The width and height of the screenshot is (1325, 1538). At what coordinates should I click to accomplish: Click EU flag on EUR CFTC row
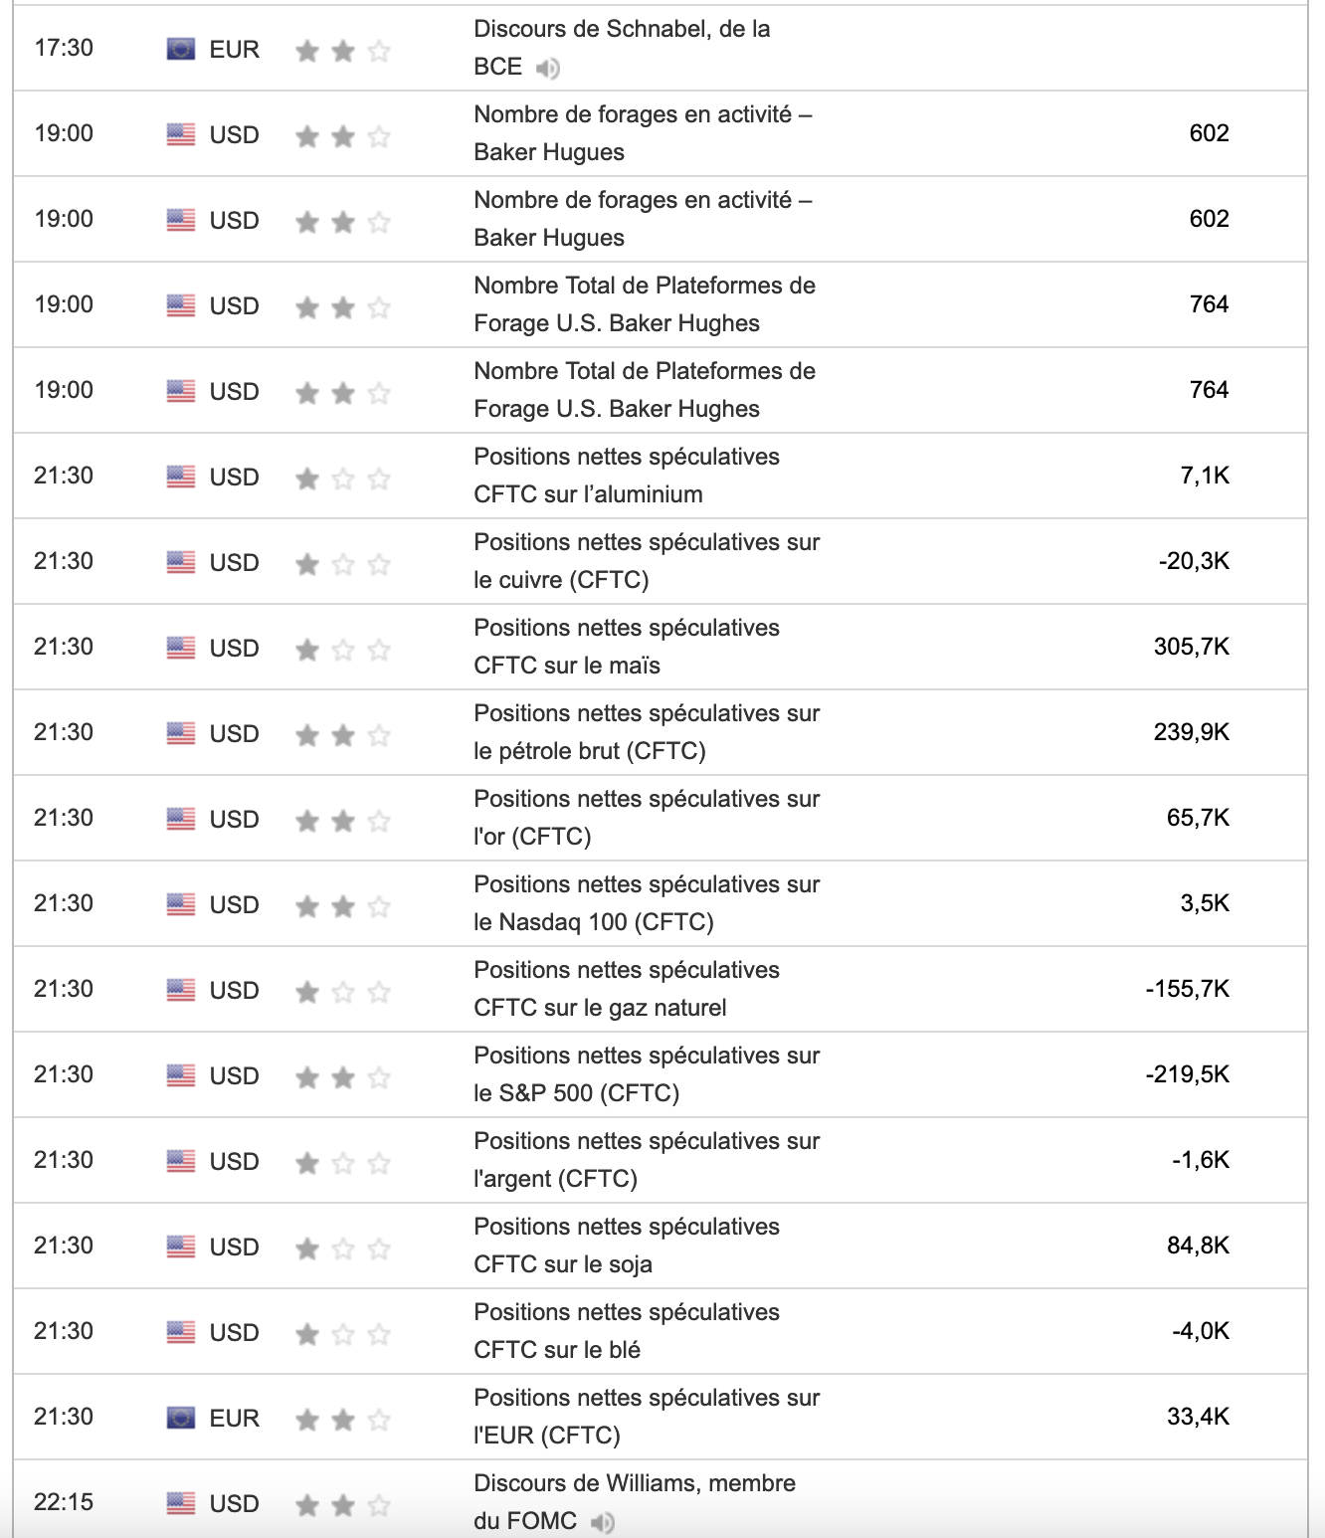point(181,1418)
